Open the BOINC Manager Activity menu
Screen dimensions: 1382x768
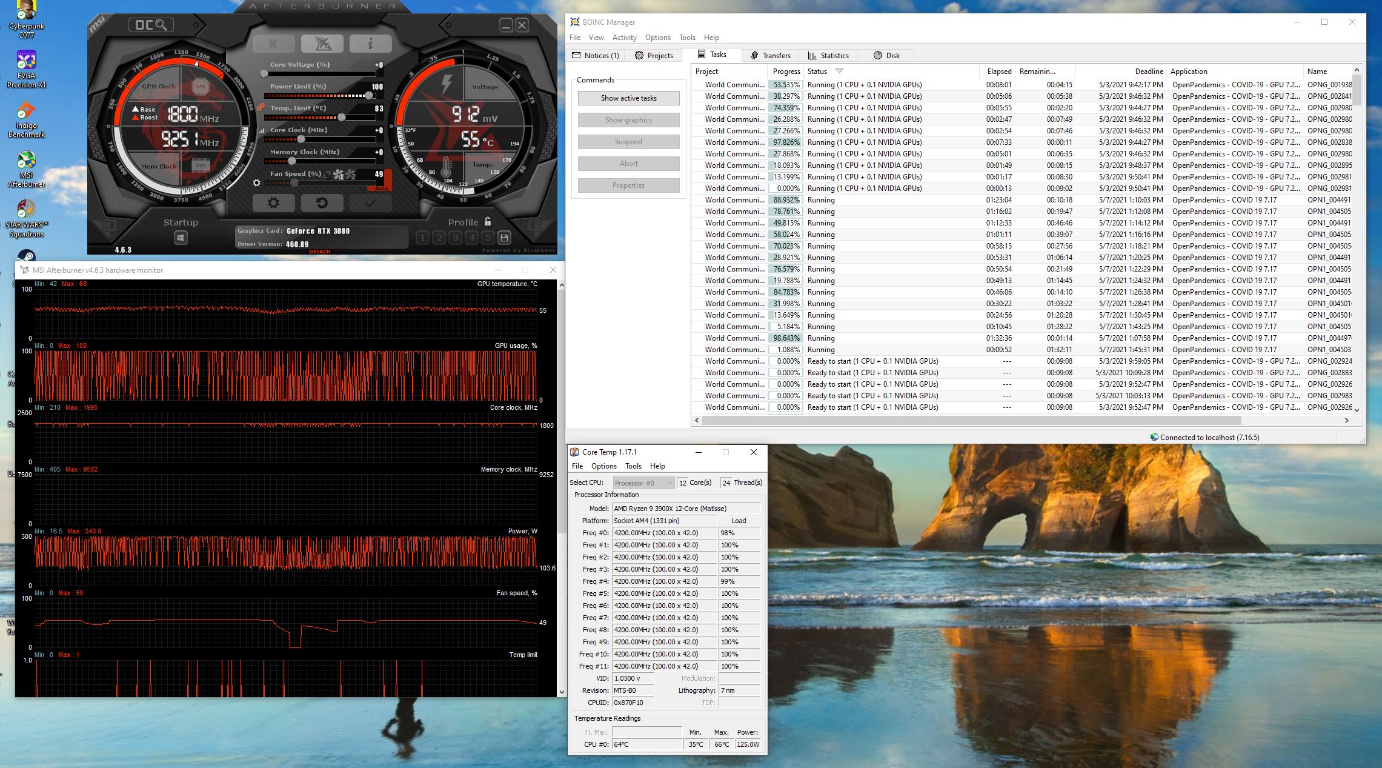[x=624, y=38]
